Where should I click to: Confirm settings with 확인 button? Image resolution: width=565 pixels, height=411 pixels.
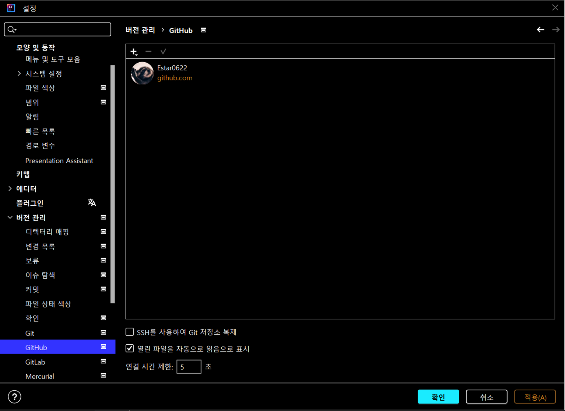pyautogui.click(x=438, y=397)
